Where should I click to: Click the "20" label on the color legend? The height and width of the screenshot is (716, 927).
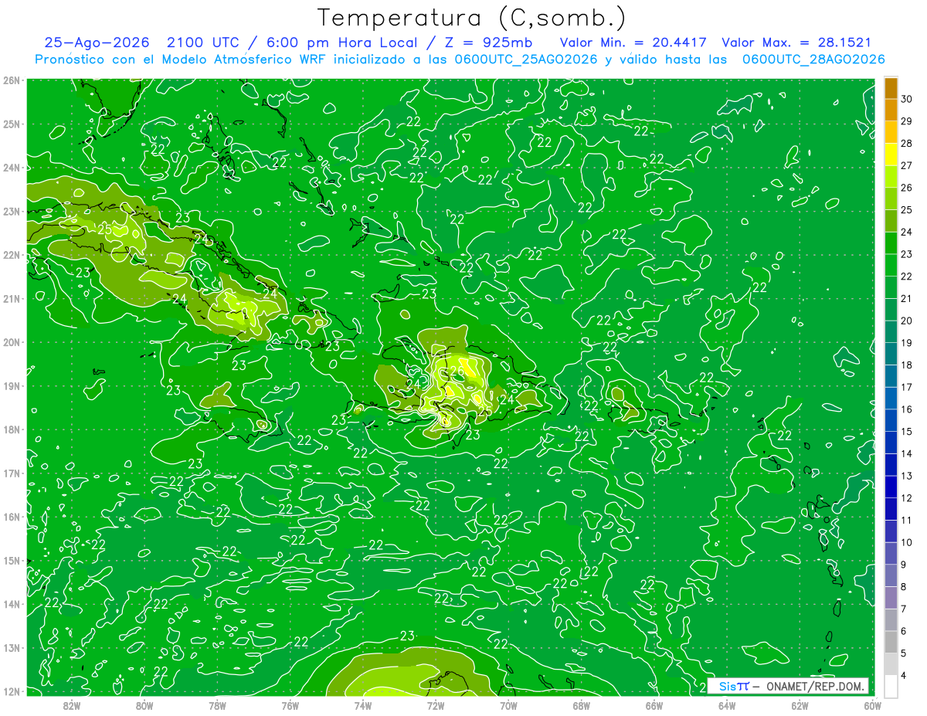[907, 321]
